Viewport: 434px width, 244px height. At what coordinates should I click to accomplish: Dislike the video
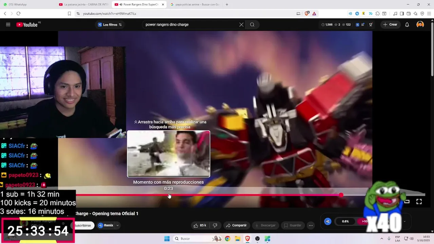[x=215, y=225]
